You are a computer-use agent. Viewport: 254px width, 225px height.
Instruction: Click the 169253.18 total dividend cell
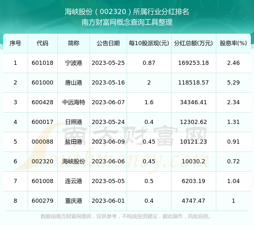coord(193,63)
